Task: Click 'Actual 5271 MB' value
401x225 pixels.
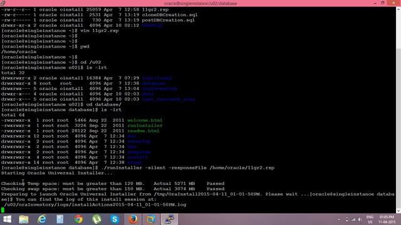Action: coord(174,184)
